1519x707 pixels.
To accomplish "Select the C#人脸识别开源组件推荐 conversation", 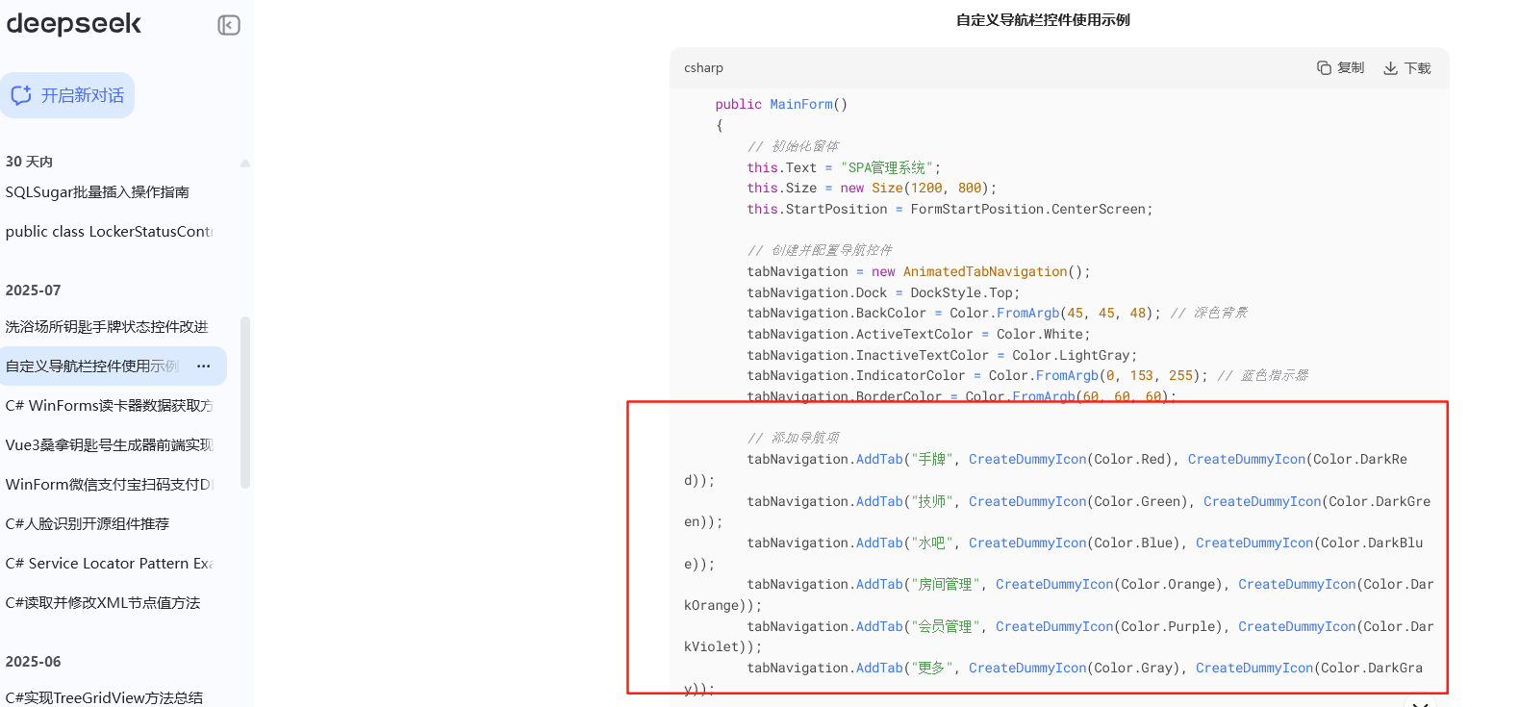I will point(88,524).
